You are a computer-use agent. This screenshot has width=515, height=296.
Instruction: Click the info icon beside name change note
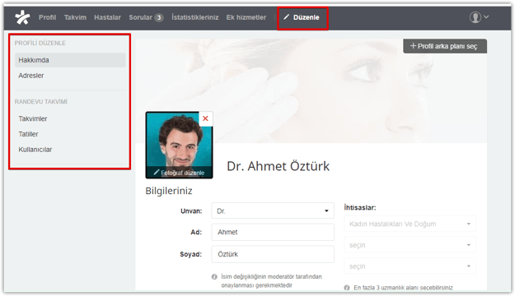(214, 277)
